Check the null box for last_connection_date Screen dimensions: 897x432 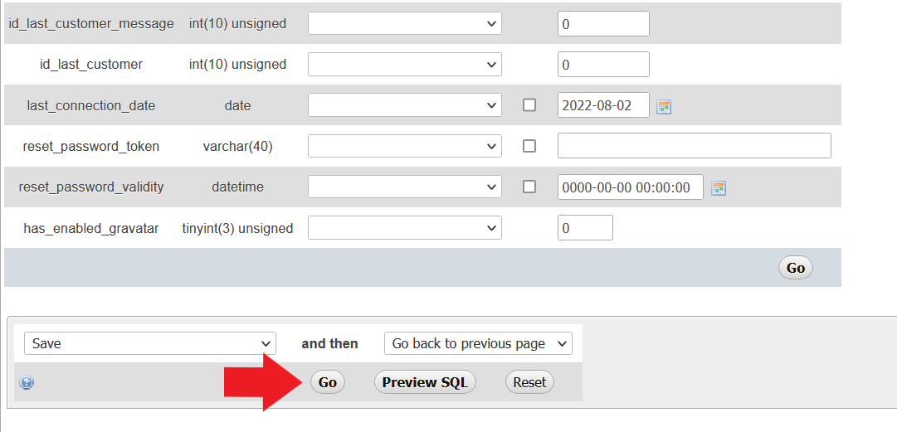529,105
